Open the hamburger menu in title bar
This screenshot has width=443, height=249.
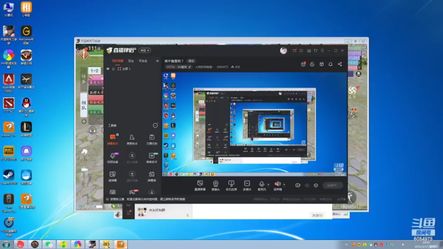coord(322,50)
